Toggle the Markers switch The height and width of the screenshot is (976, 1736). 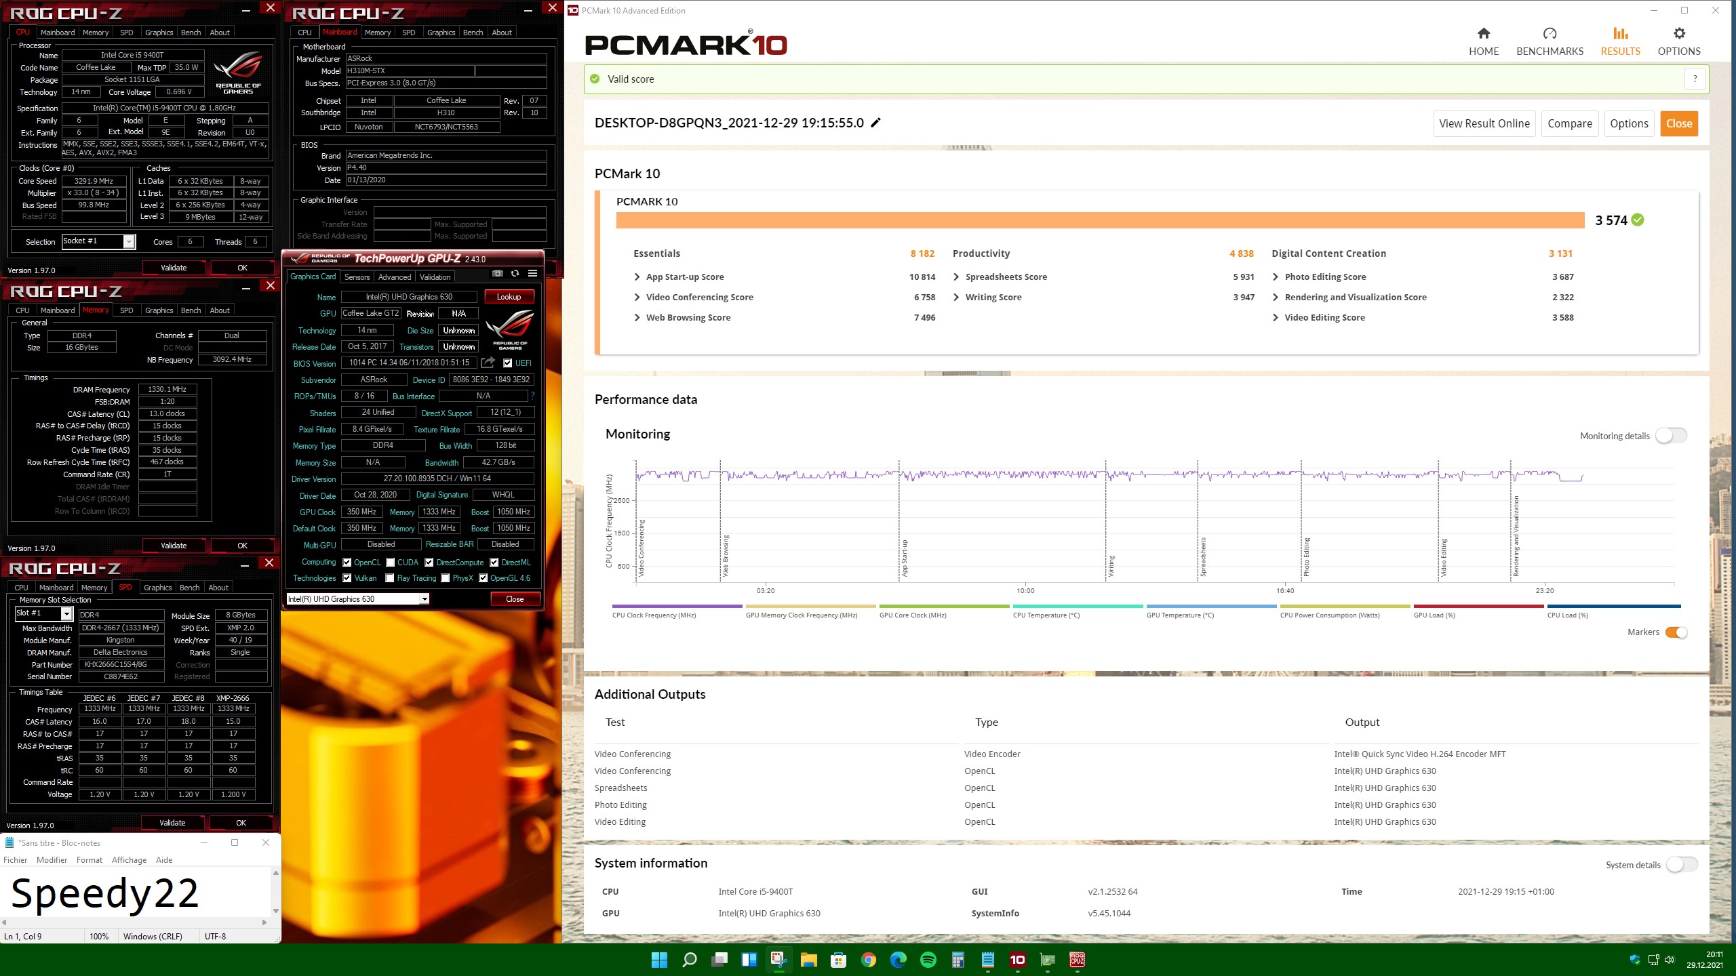tap(1676, 632)
